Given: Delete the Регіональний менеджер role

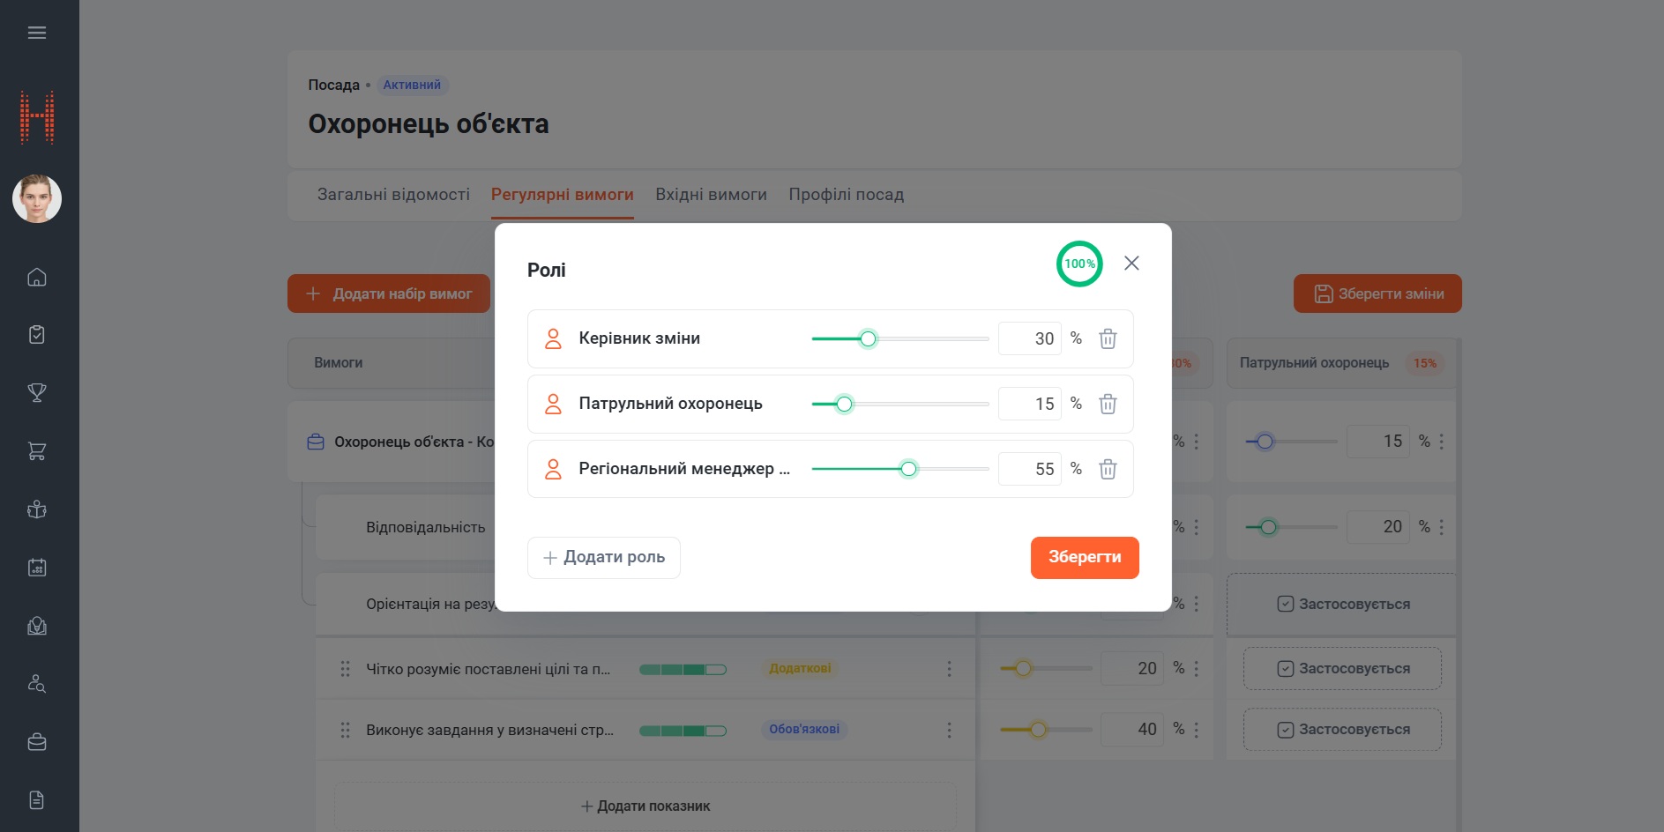Looking at the screenshot, I should [x=1108, y=469].
